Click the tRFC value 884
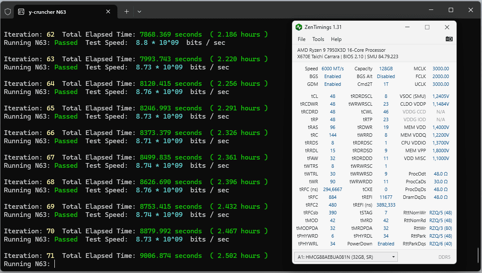Image resolution: width=482 pixels, height=273 pixels. 333,197
